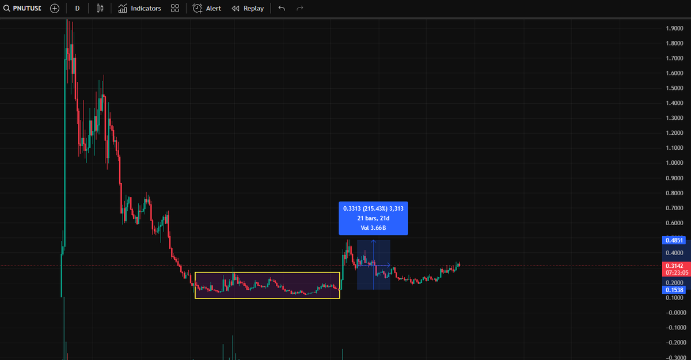691x360 pixels.
Task: Open the D interval dropdown
Action: pos(77,8)
